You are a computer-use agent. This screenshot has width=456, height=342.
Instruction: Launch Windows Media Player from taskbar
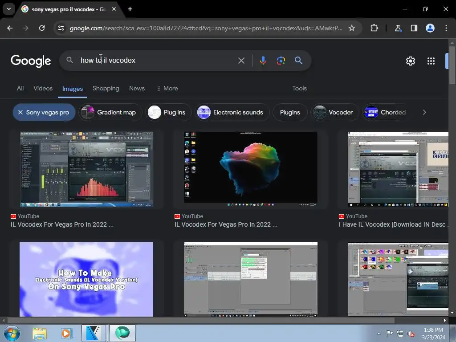66,333
